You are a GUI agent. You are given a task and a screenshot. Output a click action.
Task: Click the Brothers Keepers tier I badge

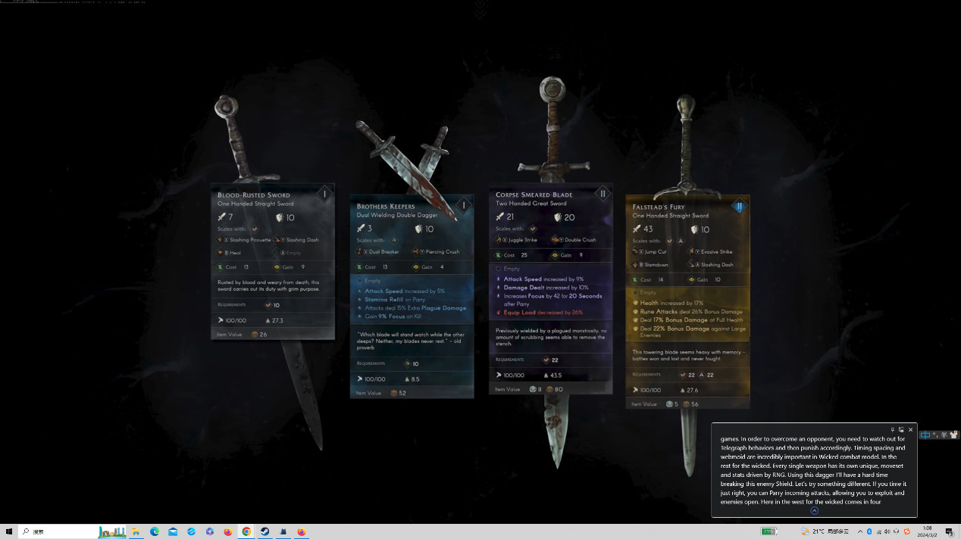click(x=464, y=206)
